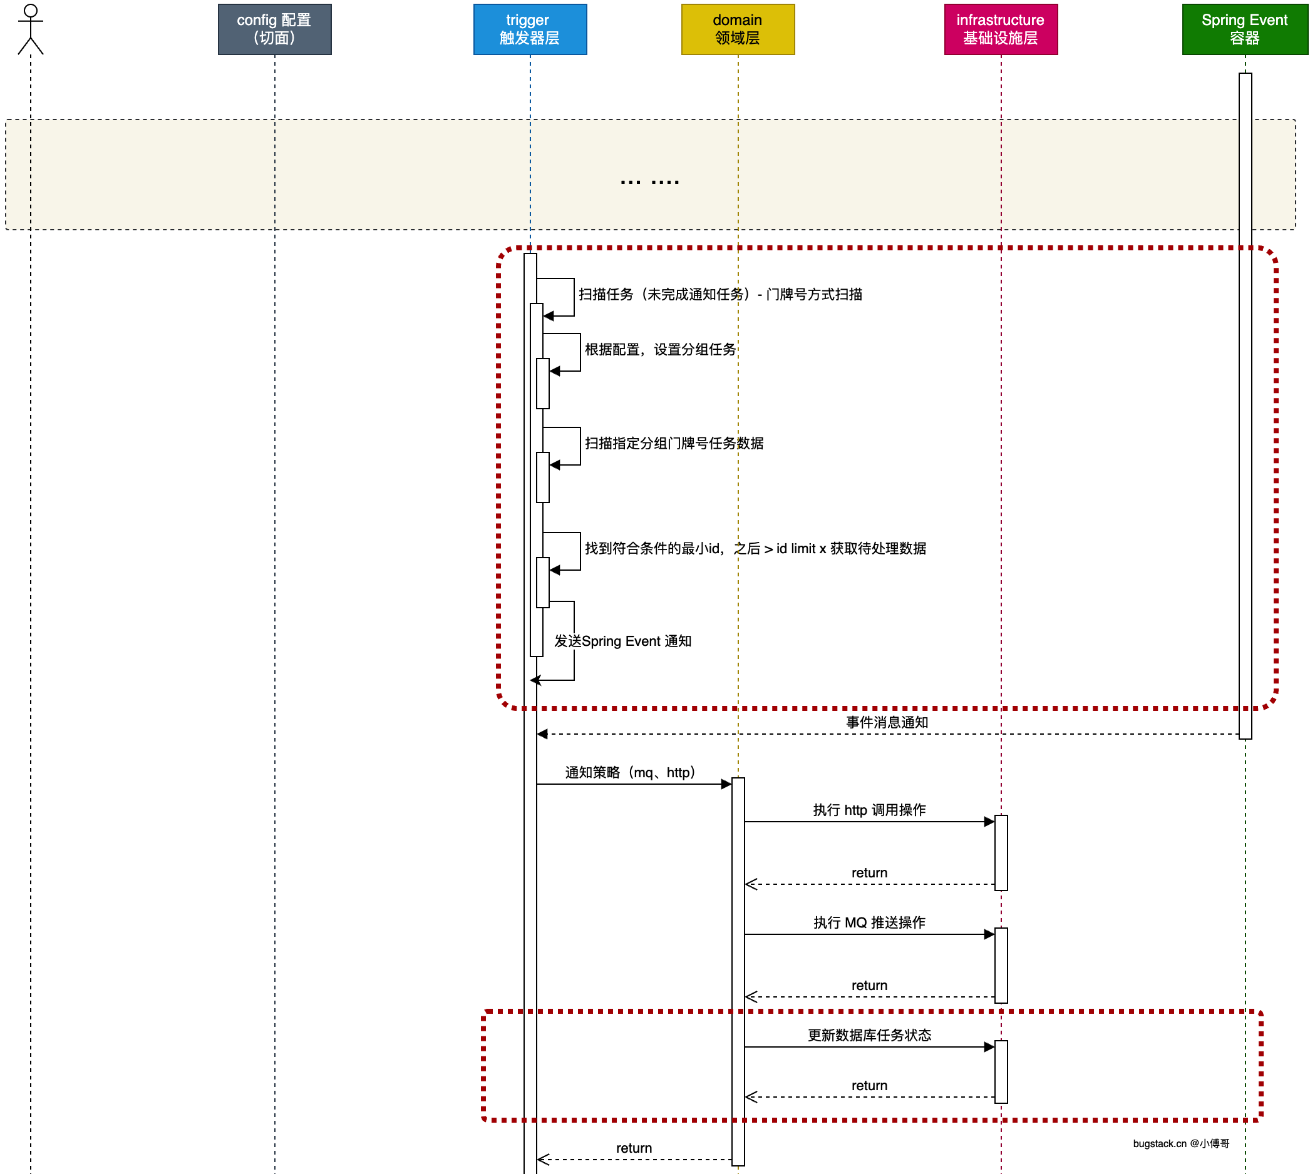The height and width of the screenshot is (1174, 1315).
Task: Select the blue trigger 触发器层 box
Action: pos(529,29)
